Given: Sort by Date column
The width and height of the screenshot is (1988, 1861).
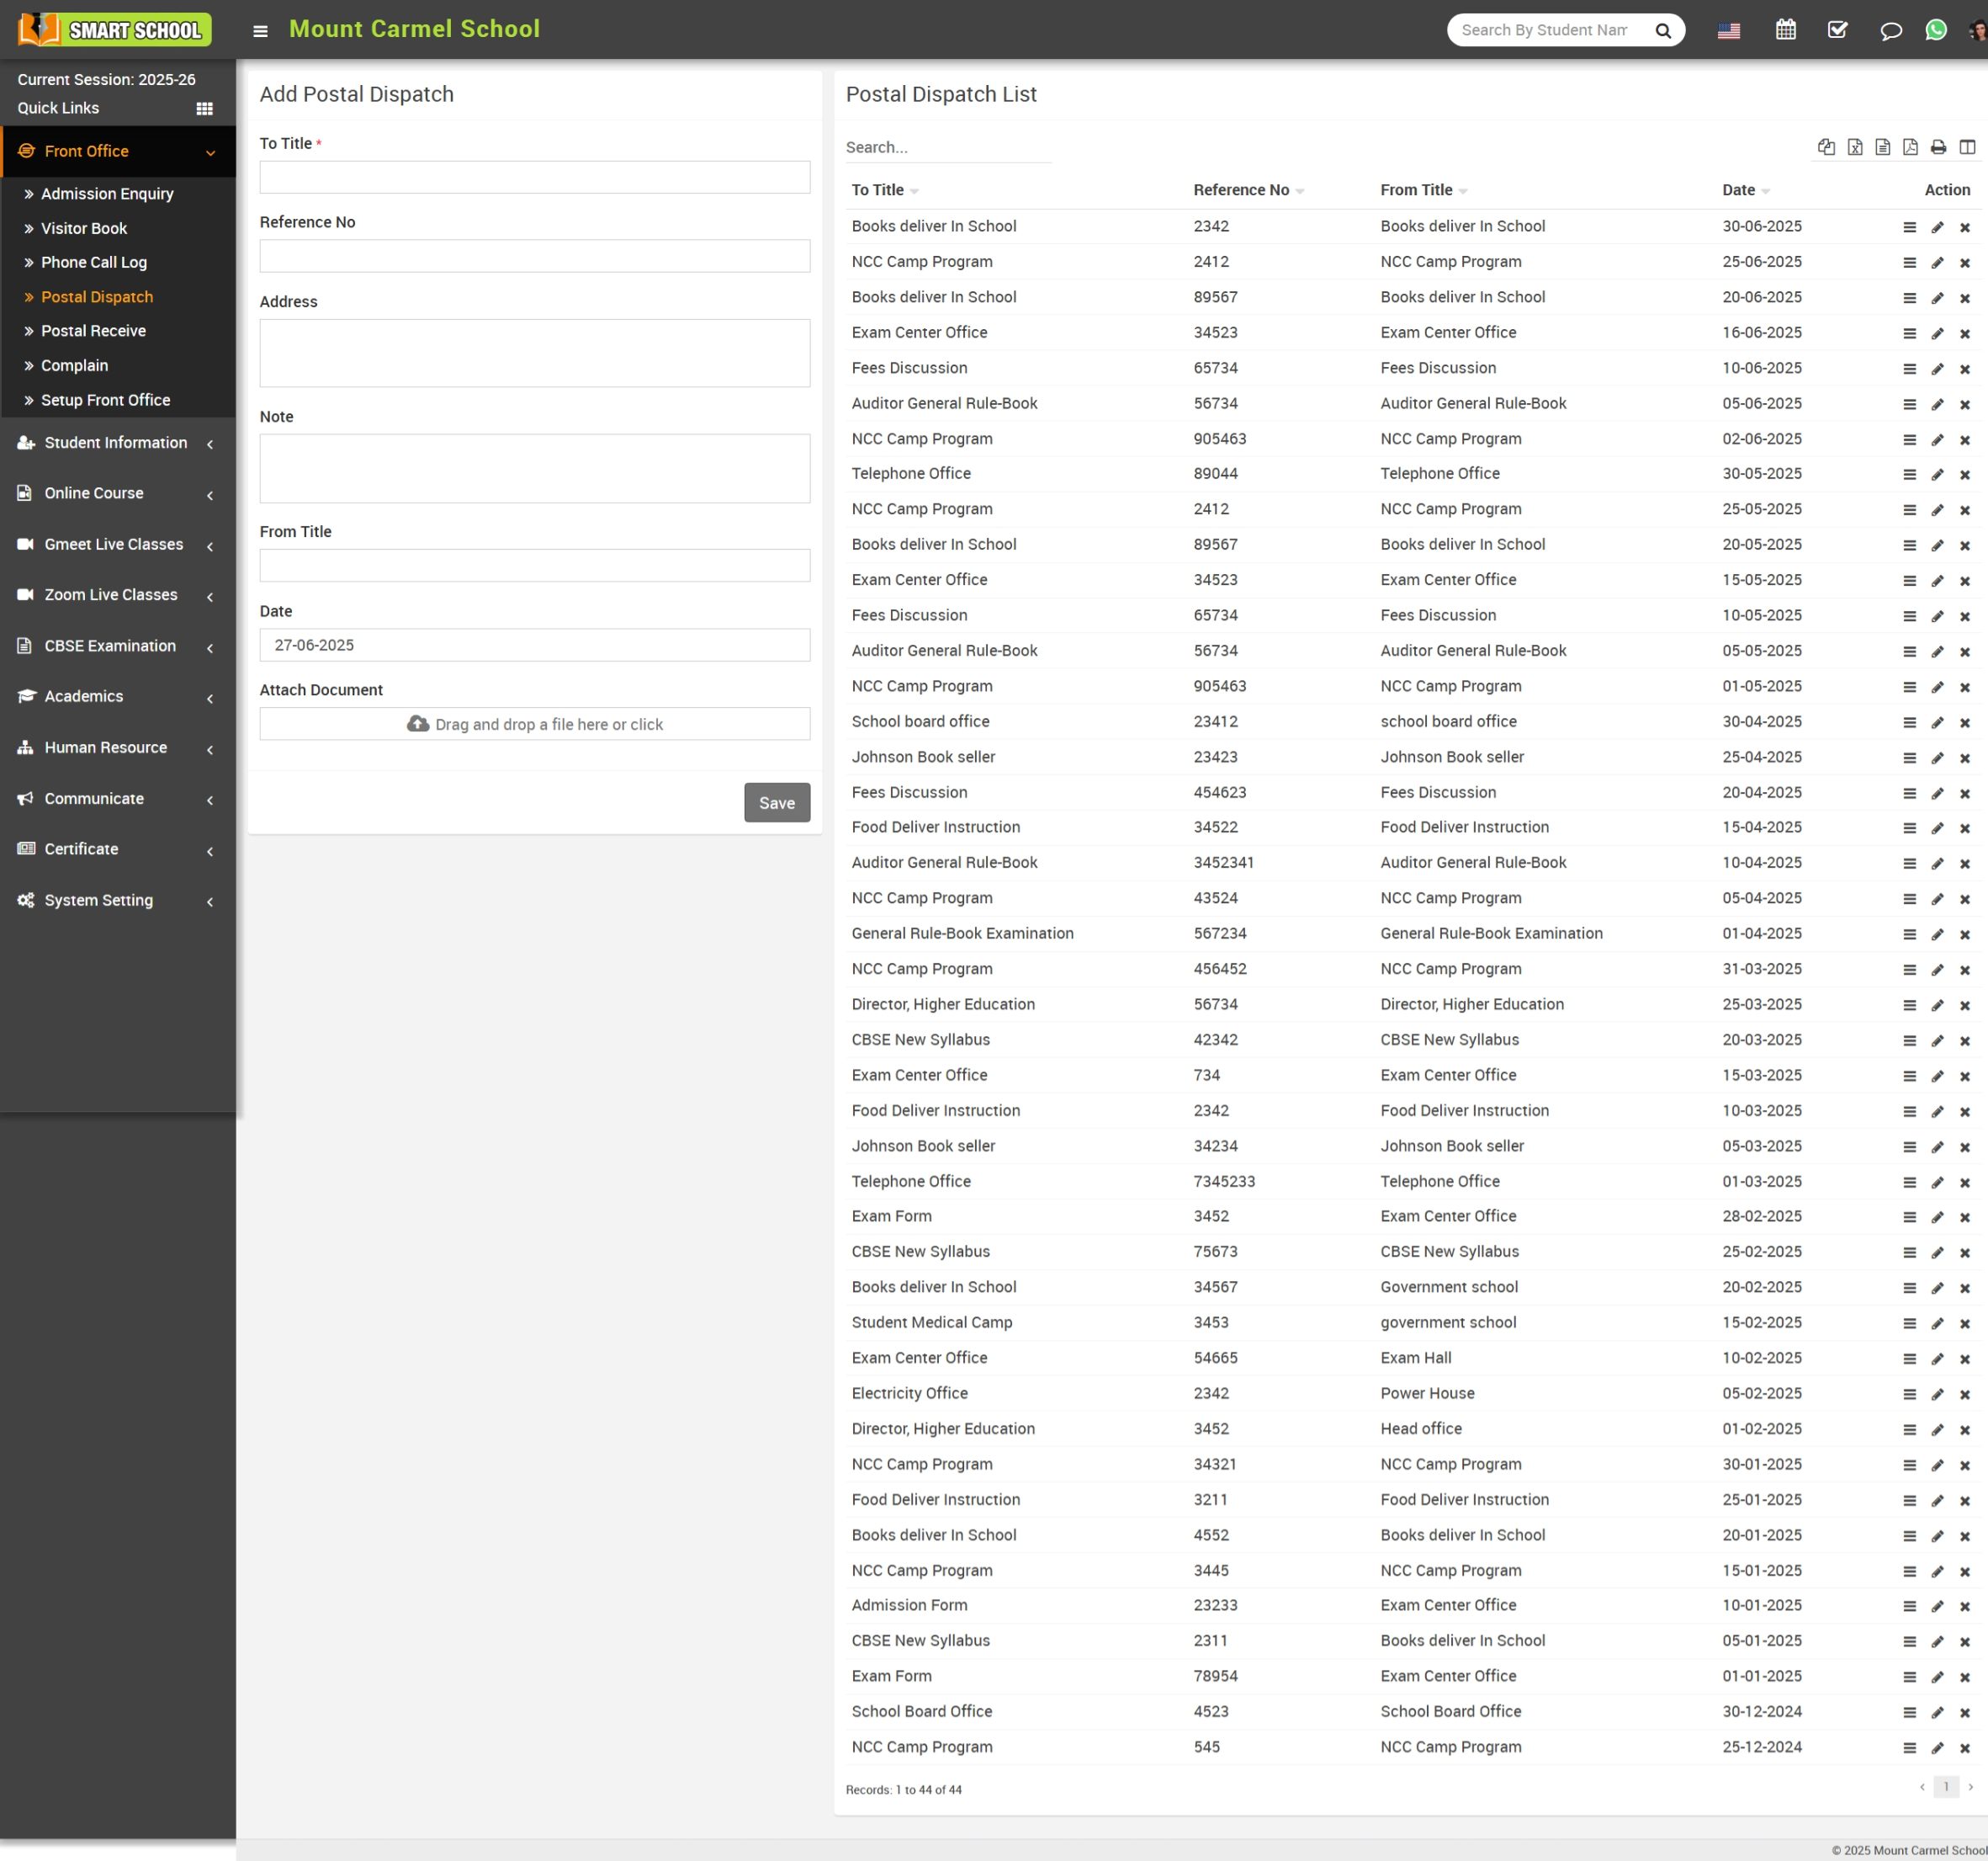Looking at the screenshot, I should coord(1746,190).
